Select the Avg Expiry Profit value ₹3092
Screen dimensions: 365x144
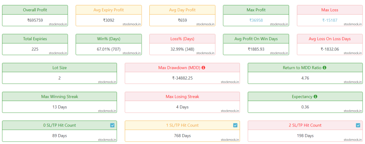(x=109, y=20)
